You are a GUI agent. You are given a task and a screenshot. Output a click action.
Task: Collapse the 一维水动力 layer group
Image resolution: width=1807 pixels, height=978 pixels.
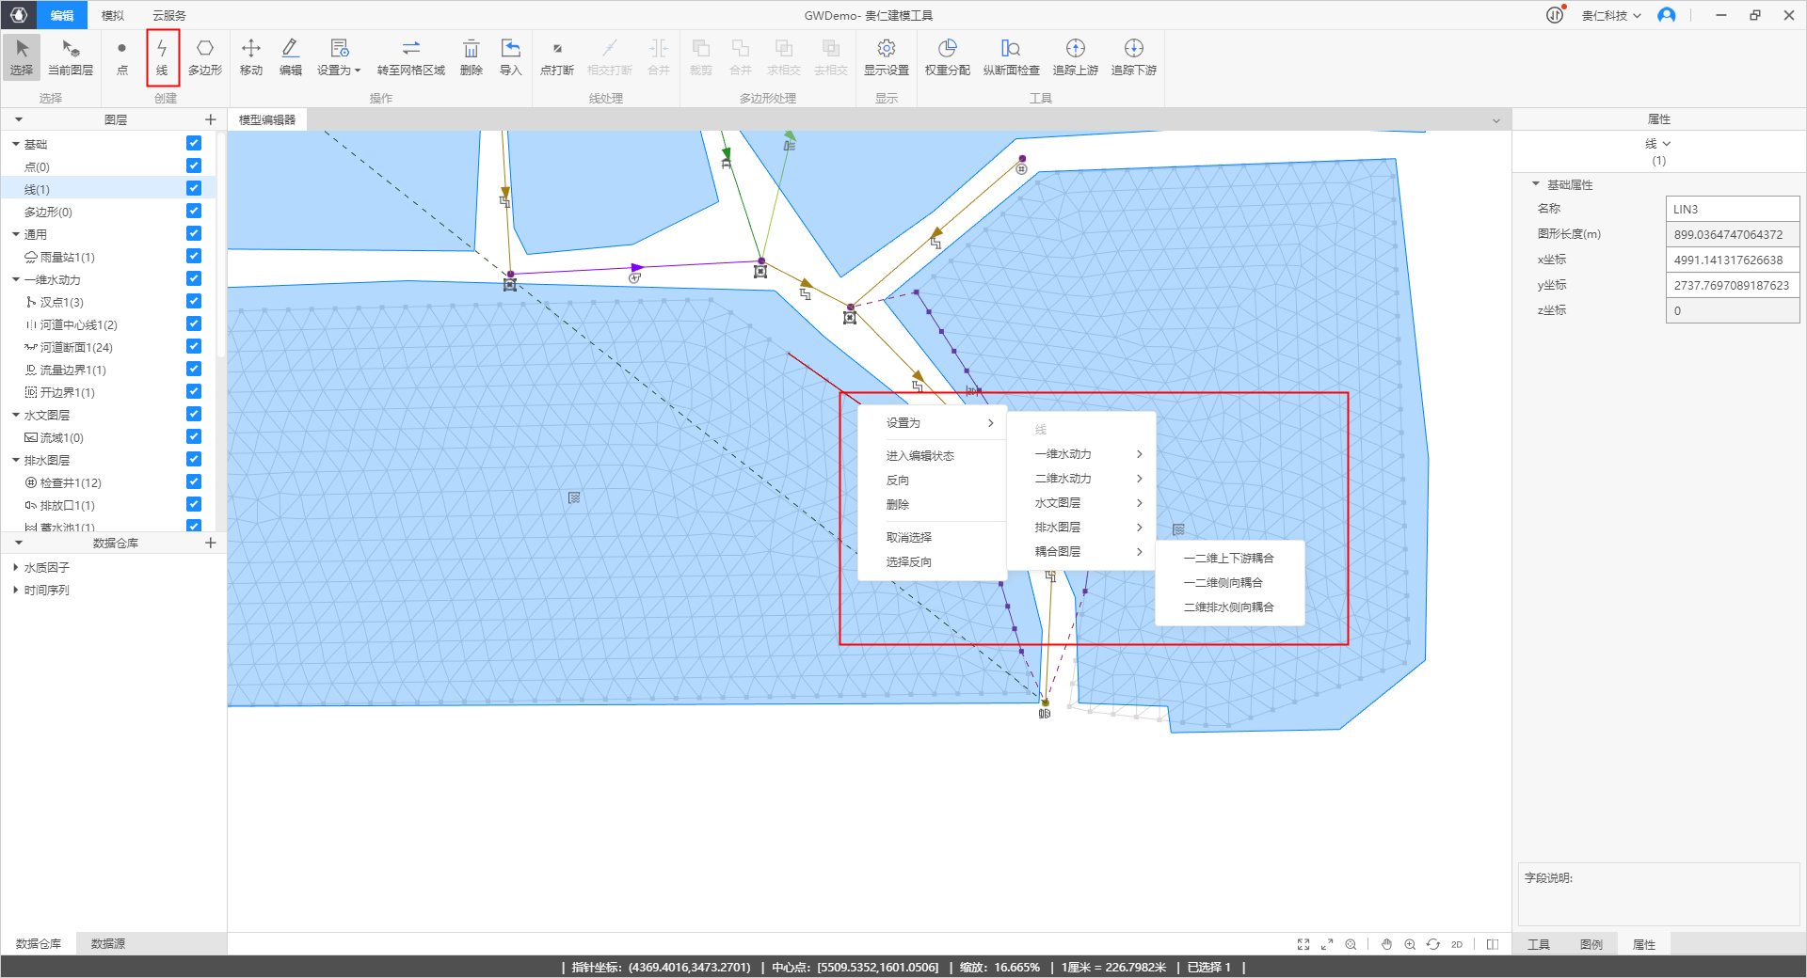click(16, 280)
